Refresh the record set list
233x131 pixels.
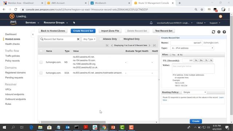click(x=213, y=32)
